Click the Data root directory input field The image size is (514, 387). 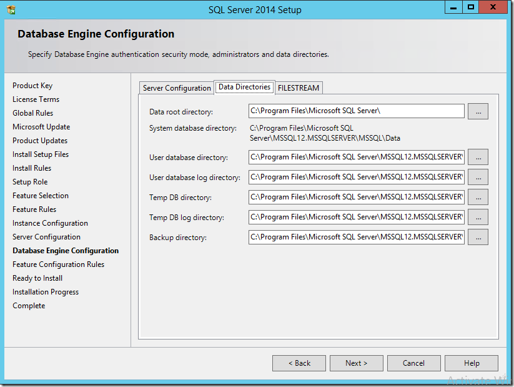pyautogui.click(x=357, y=111)
